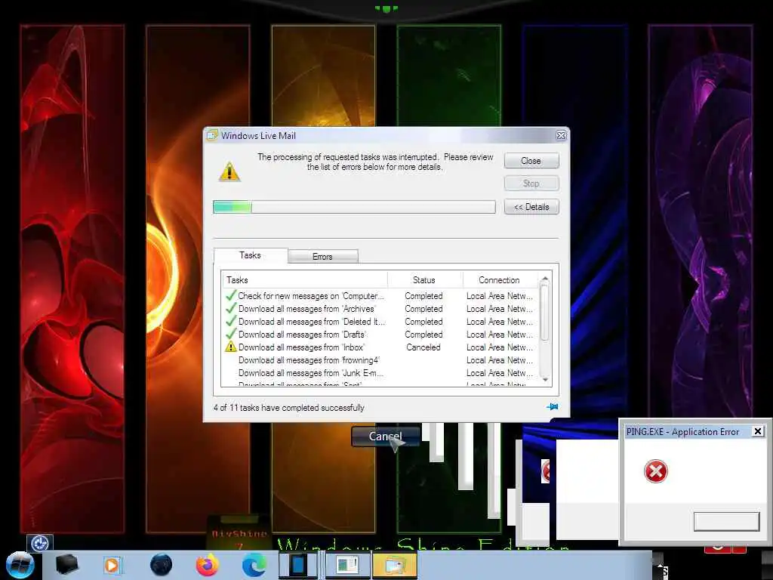The image size is (773, 580).
Task: Click Close button in Windows Live Mail
Action: pyautogui.click(x=531, y=161)
